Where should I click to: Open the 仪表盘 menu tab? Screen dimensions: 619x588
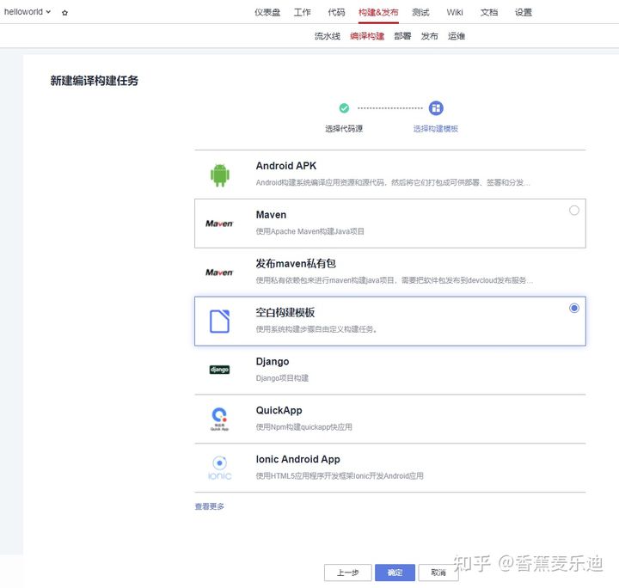tap(267, 13)
